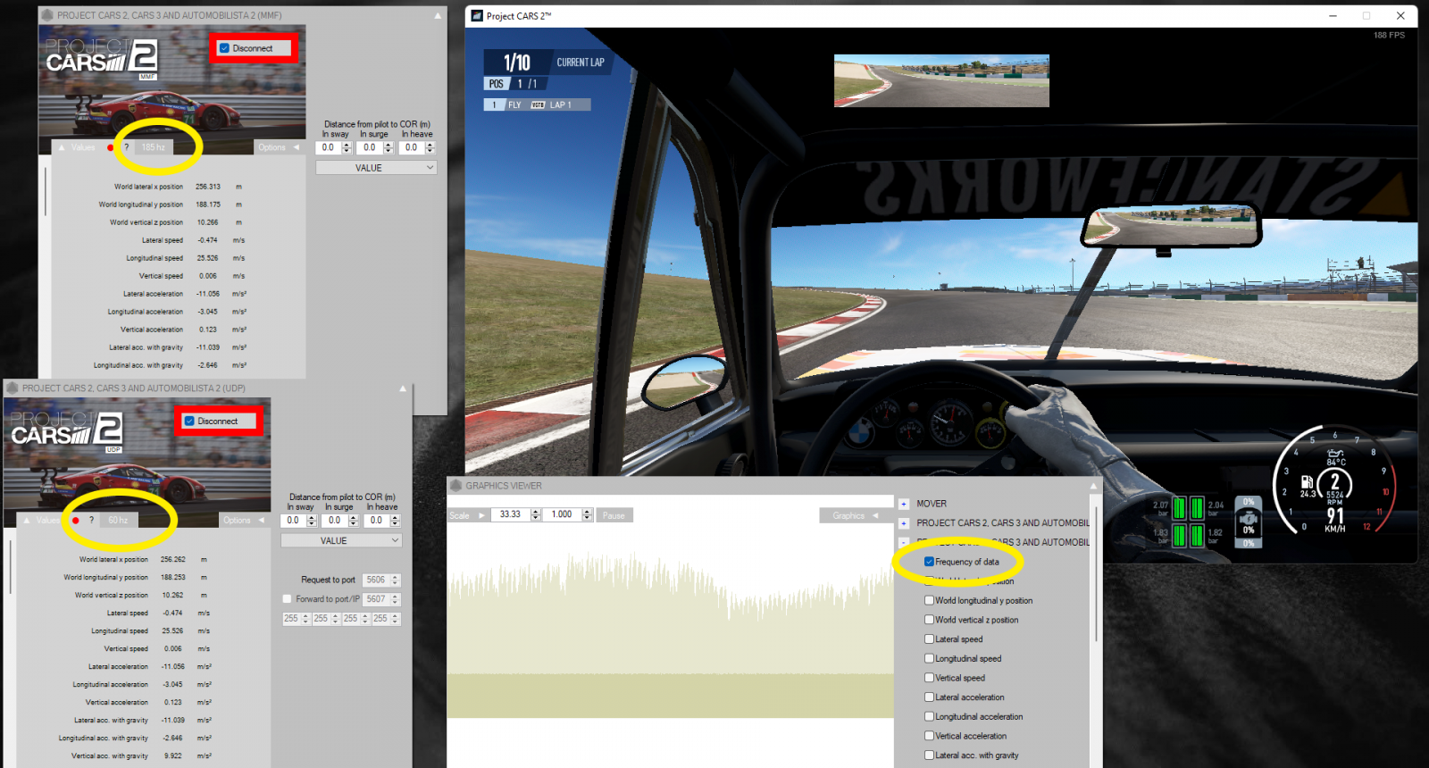This screenshot has height=768, width=1429.
Task: Check World longitudinal y position graph box
Action: (x=929, y=600)
